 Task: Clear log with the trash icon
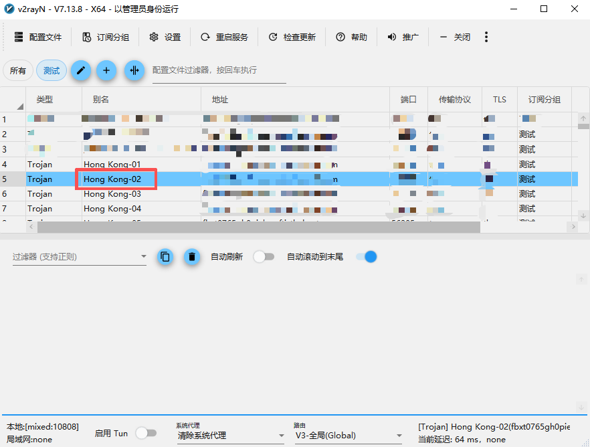point(192,256)
